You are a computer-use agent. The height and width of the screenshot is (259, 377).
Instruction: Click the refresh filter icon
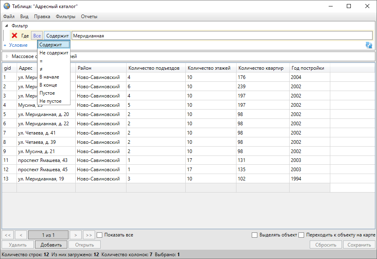pyautogui.click(x=369, y=45)
